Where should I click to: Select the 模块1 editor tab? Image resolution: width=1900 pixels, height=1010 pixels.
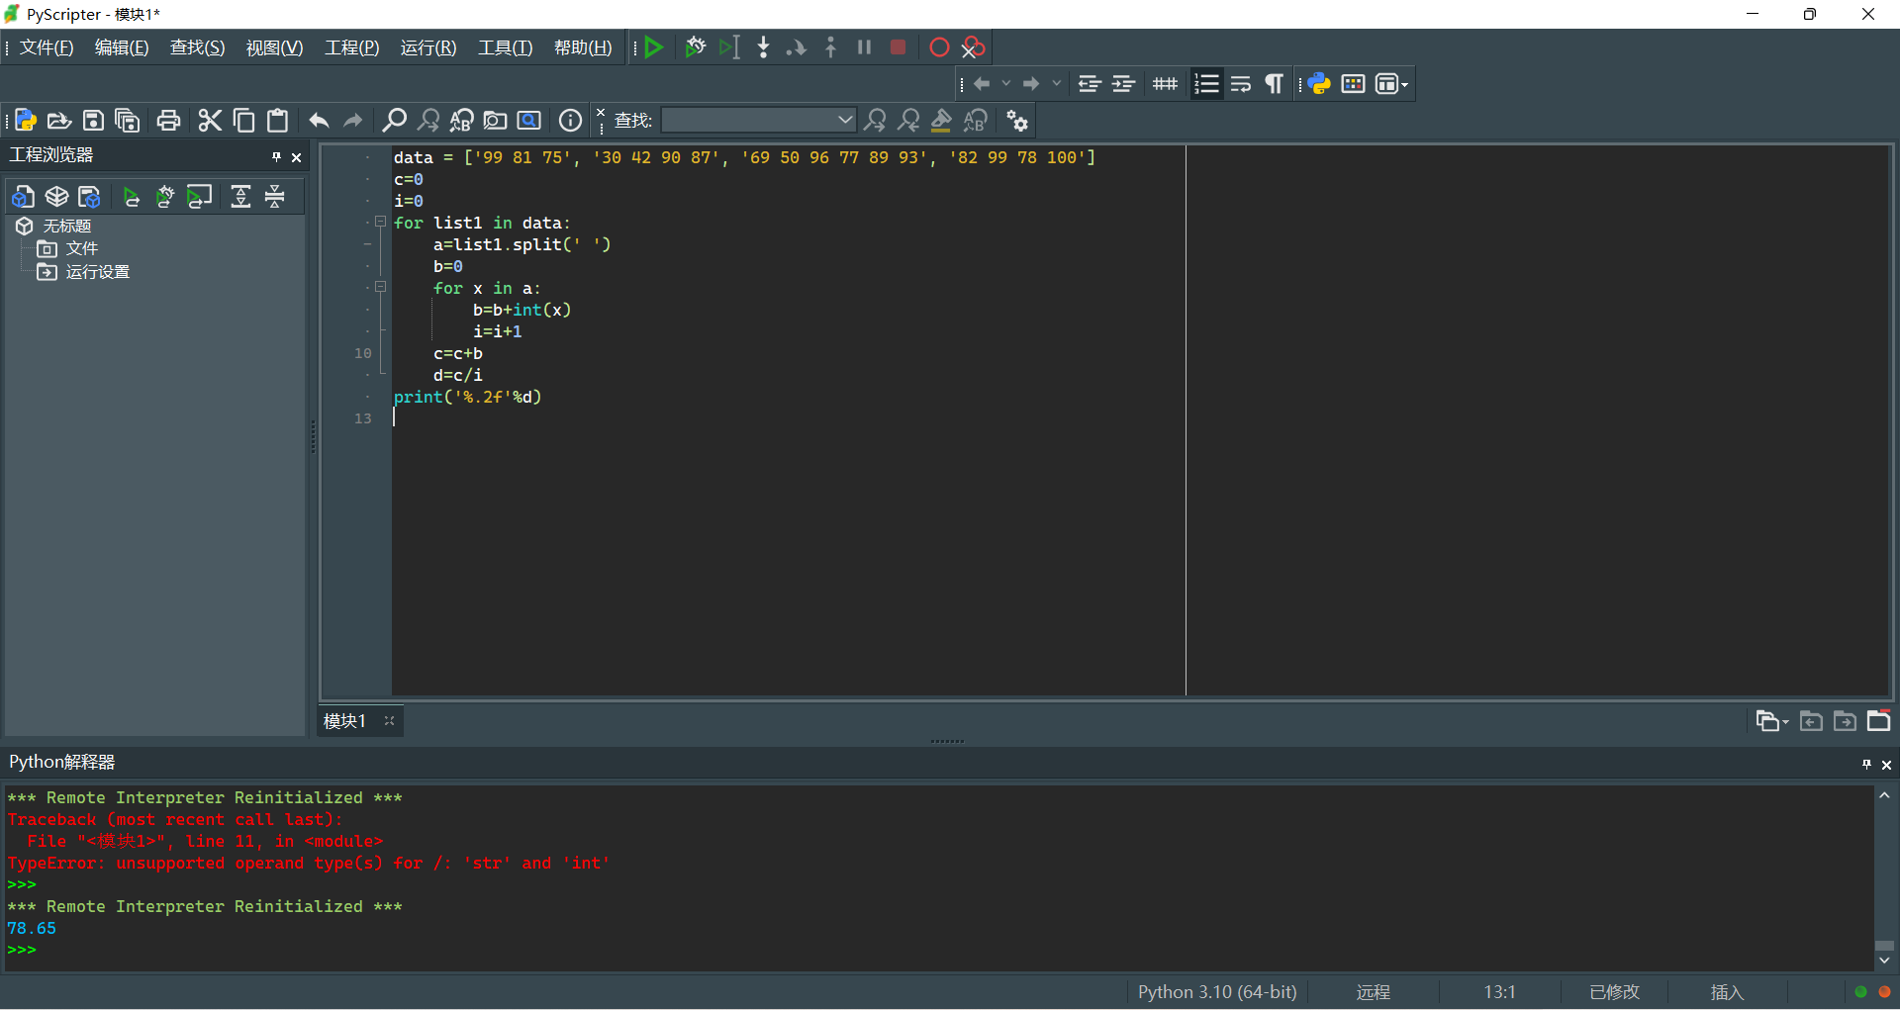tap(344, 721)
